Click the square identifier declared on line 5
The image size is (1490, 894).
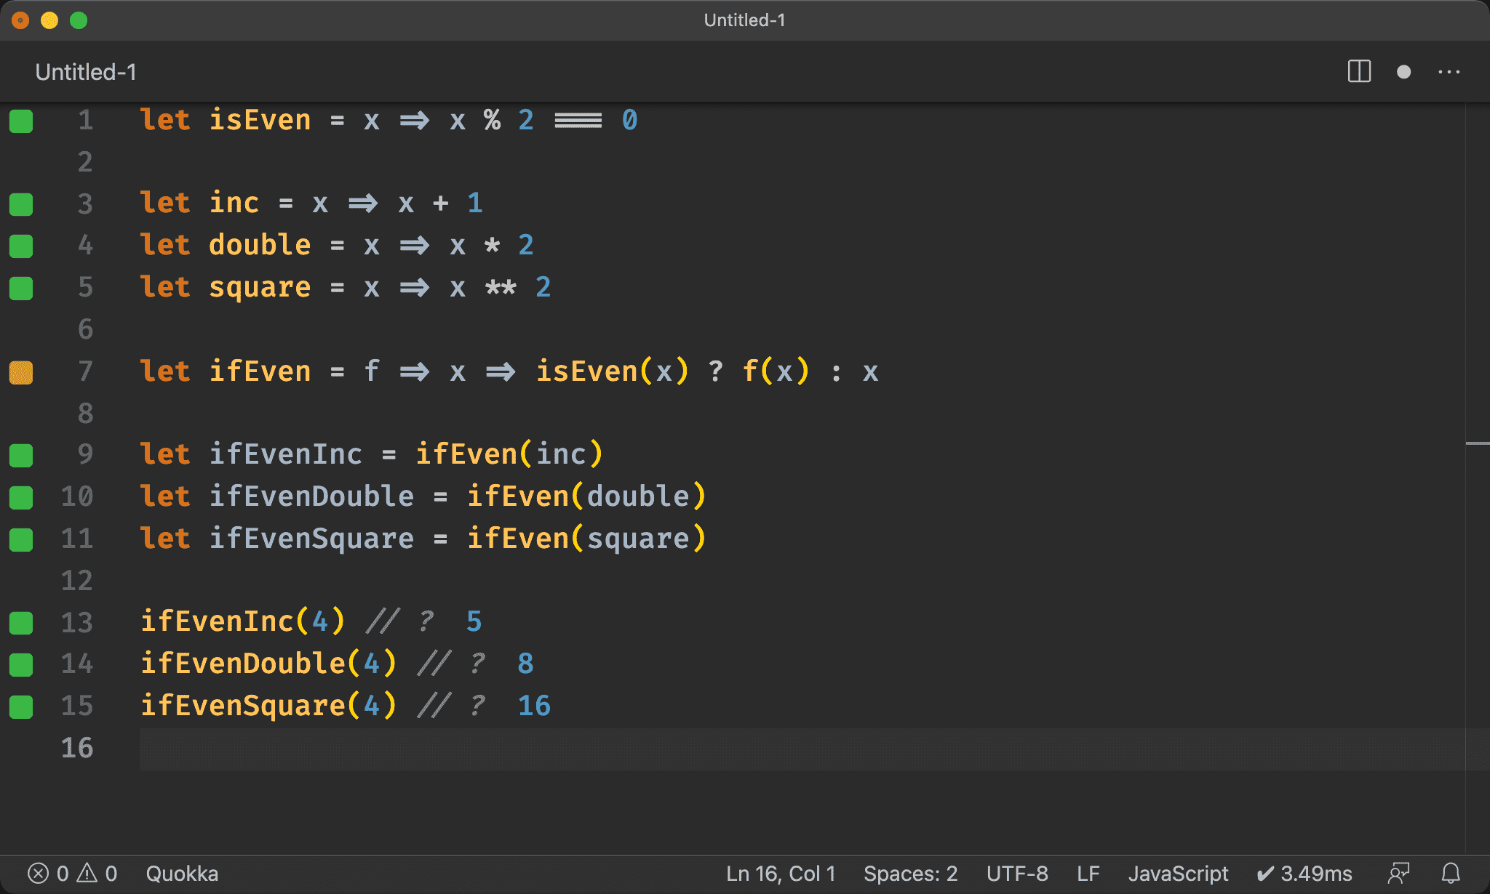click(260, 288)
